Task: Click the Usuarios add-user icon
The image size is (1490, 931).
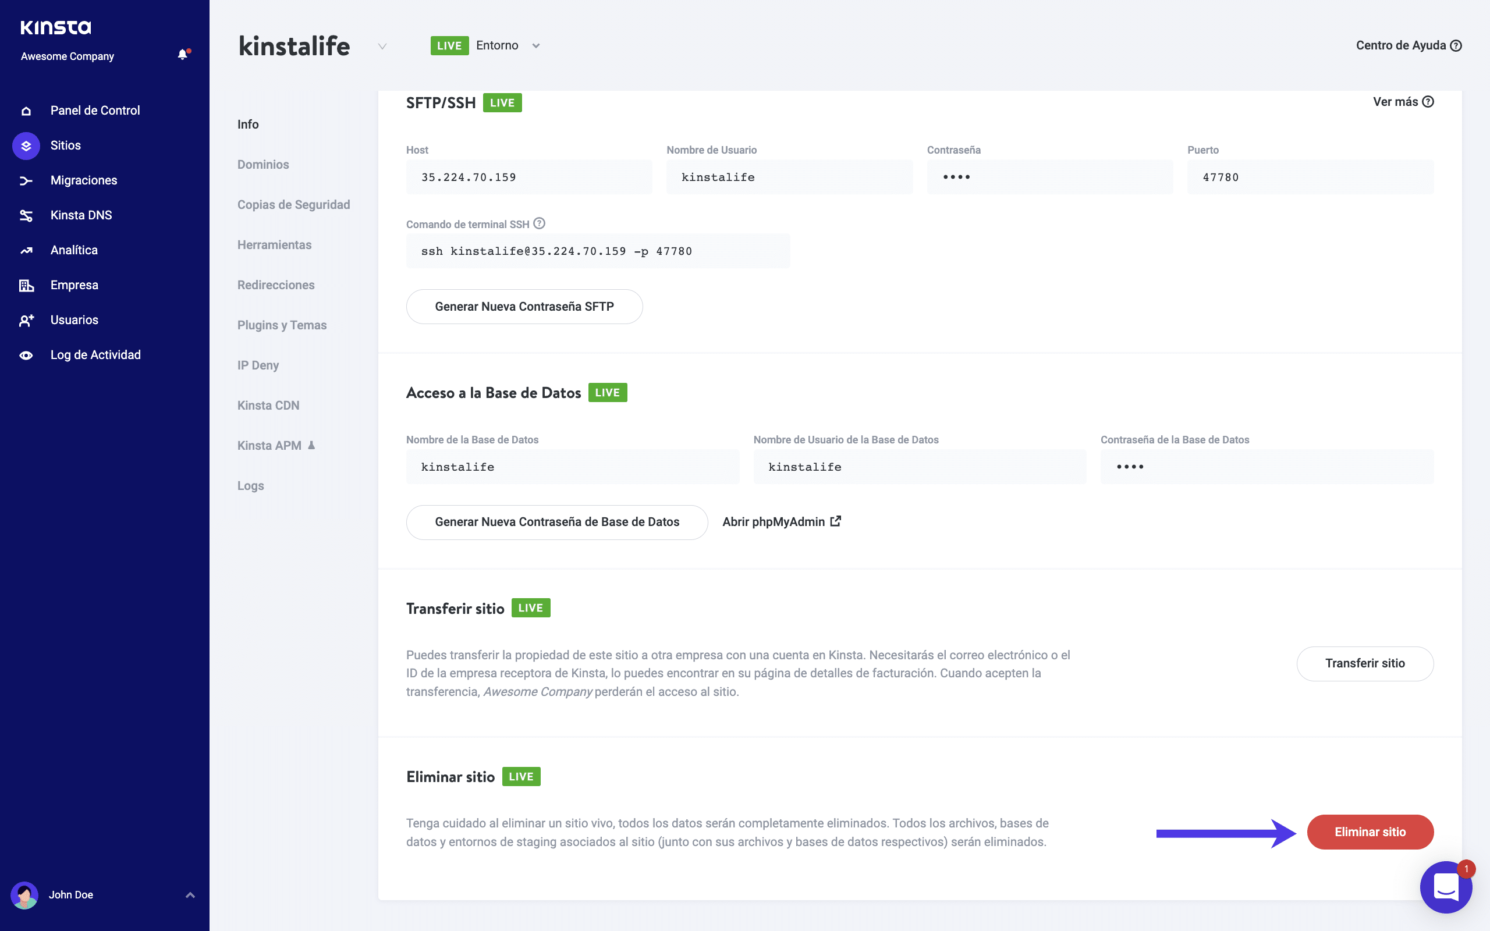Action: (x=26, y=320)
